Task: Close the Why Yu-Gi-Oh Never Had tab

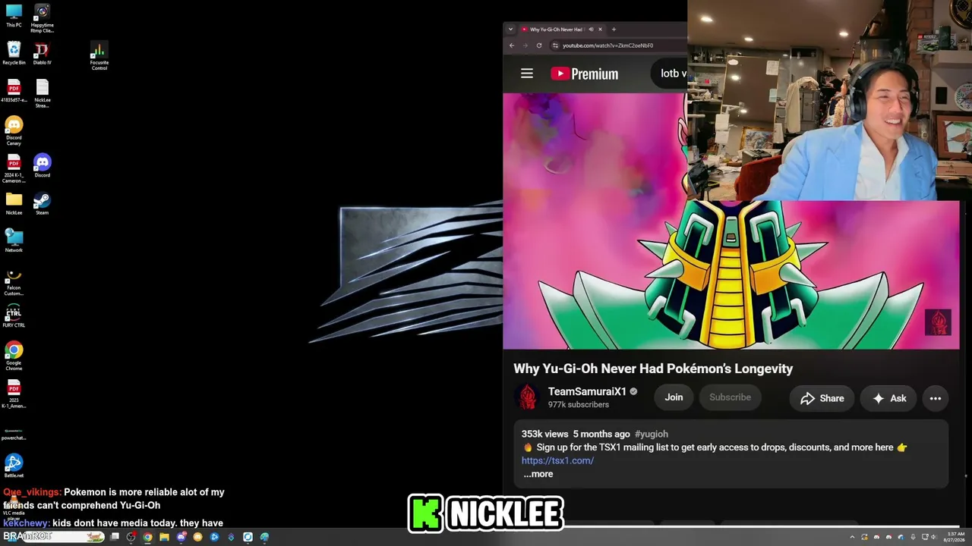Action: click(600, 30)
